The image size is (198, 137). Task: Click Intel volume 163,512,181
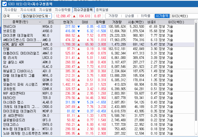pos(117,49)
